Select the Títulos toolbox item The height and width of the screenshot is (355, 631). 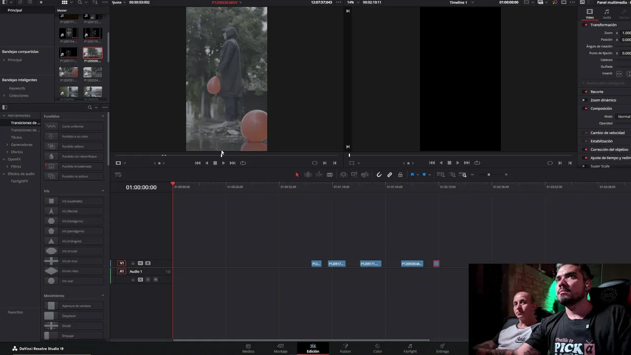16,138
